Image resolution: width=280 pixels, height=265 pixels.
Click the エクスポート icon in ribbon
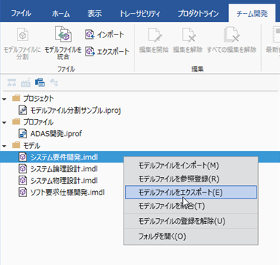coord(90,52)
